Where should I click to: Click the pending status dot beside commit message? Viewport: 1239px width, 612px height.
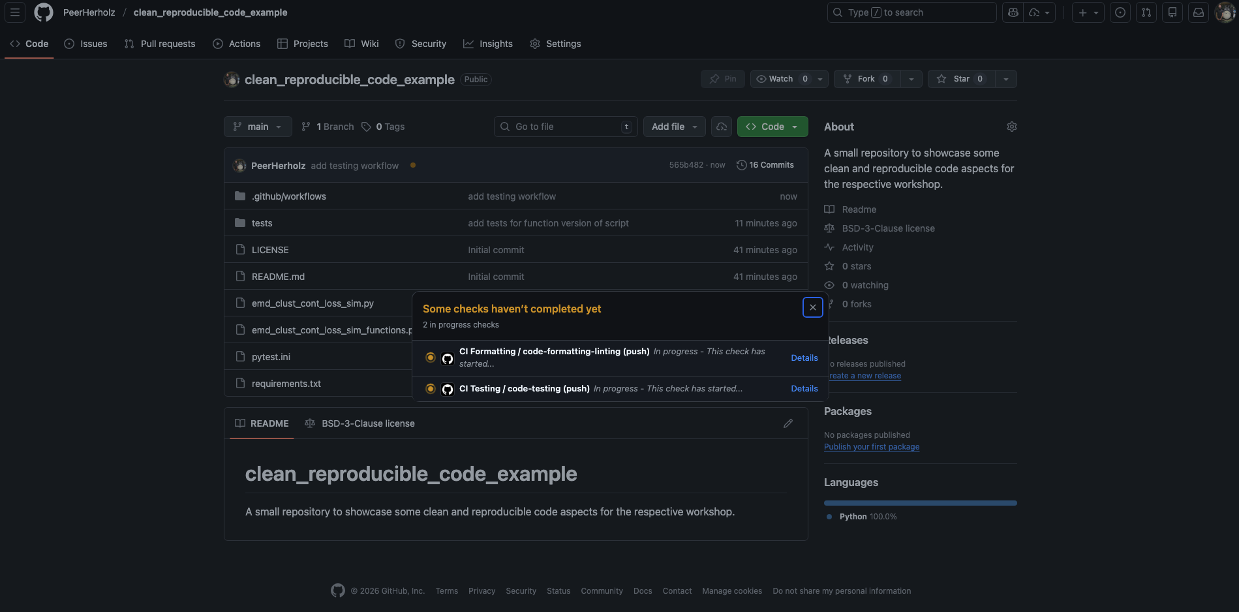[x=413, y=165]
